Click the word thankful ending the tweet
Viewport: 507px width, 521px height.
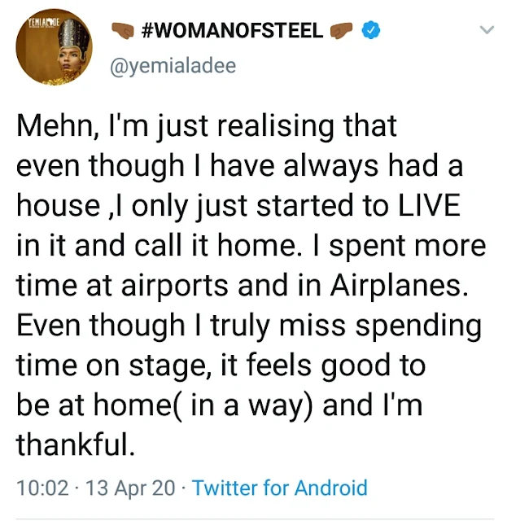point(76,444)
